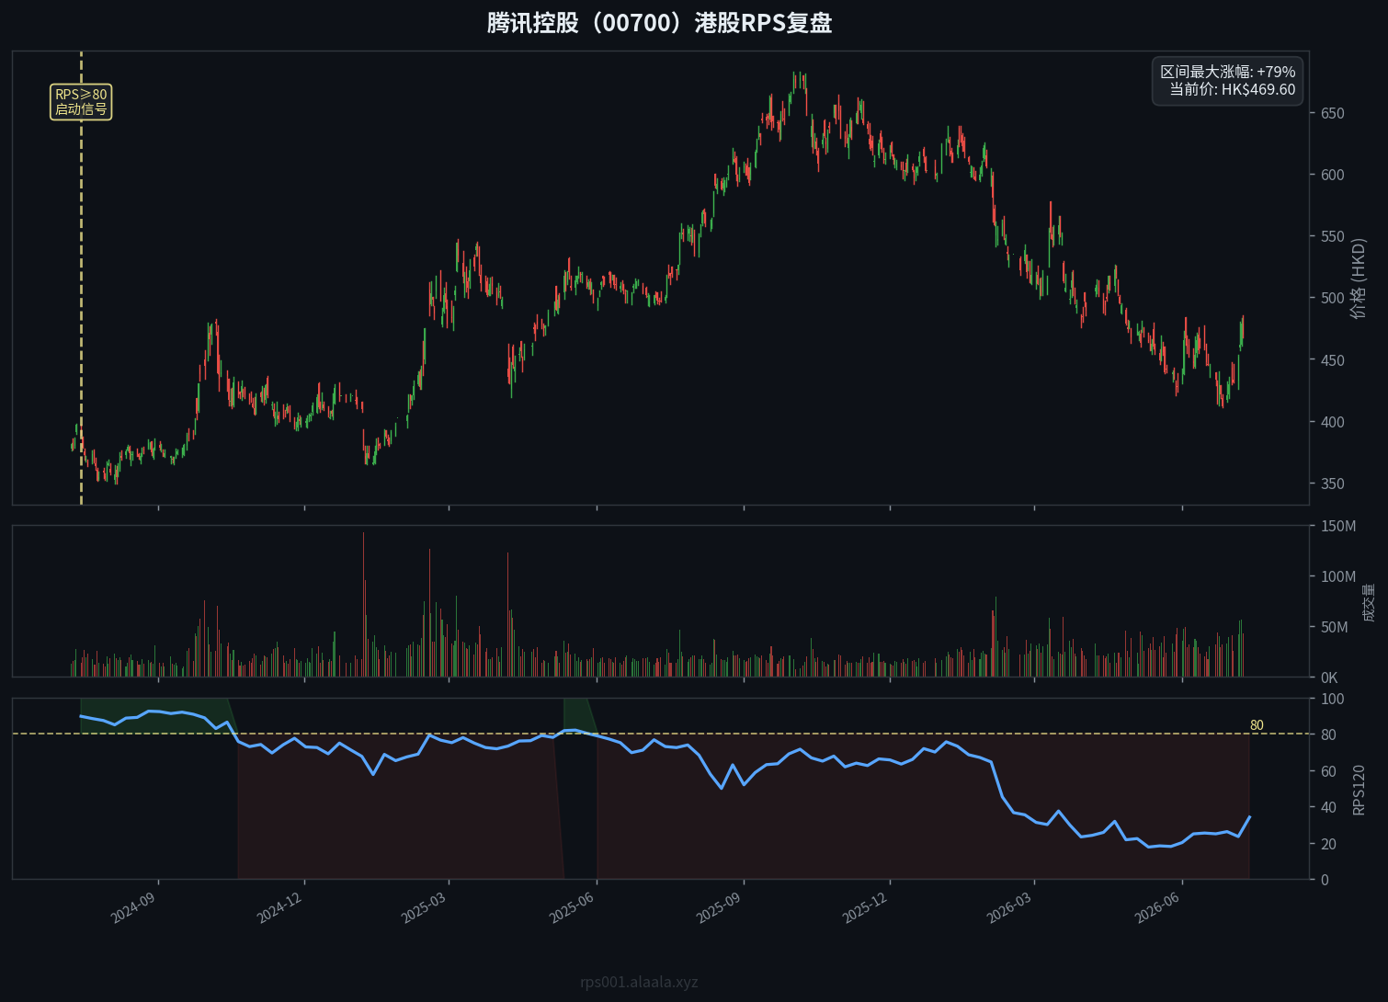This screenshot has width=1388, height=1002.
Task: Click the 2024-09 date axis label
Action: click(x=133, y=907)
